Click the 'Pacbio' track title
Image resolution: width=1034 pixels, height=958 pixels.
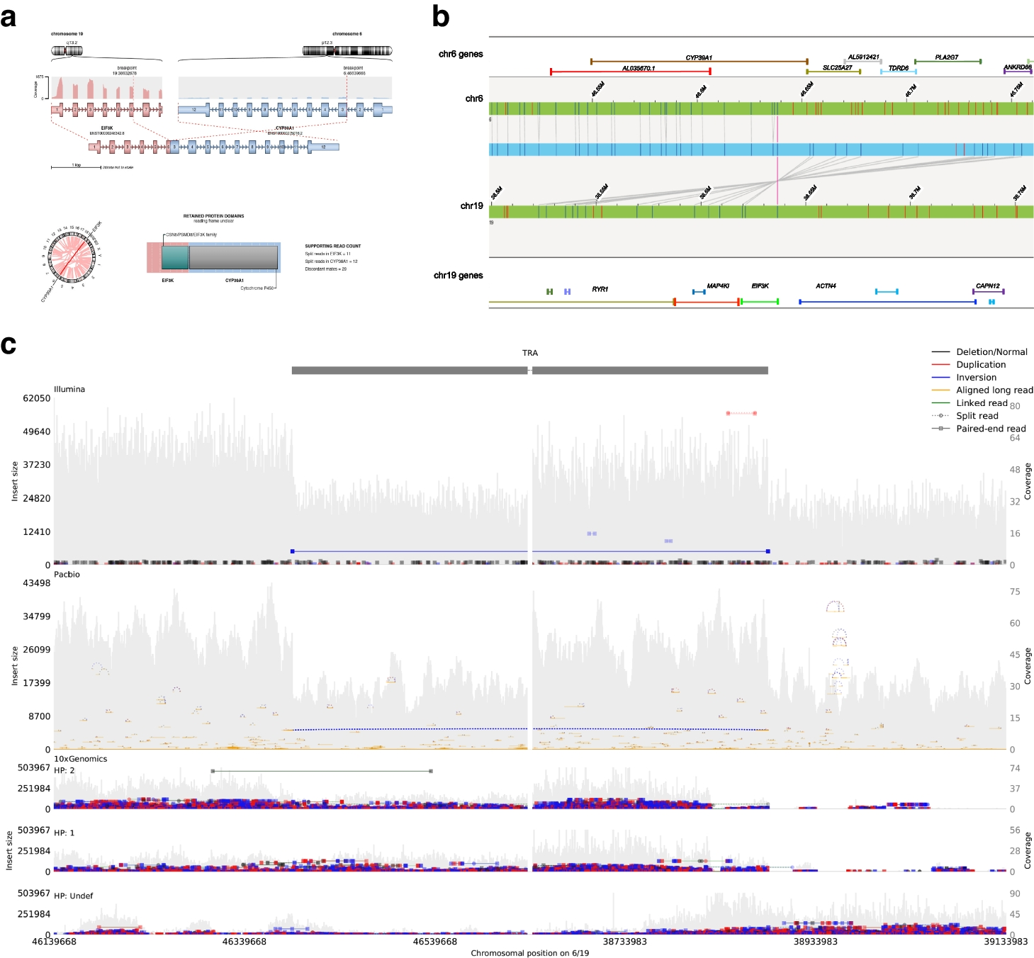click(x=67, y=575)
